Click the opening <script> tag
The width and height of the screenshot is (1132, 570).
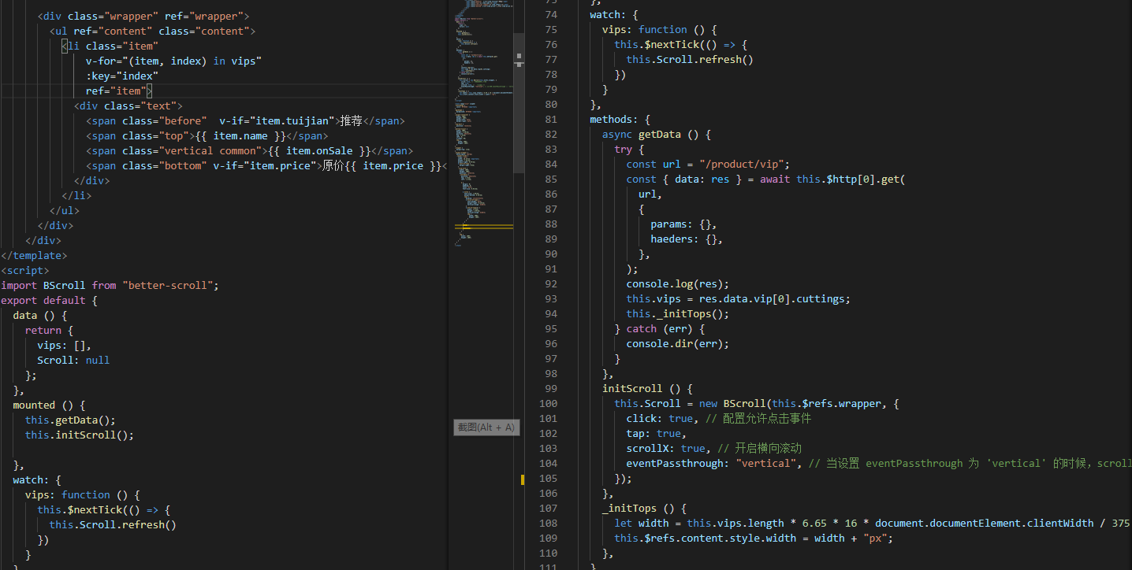click(x=25, y=270)
